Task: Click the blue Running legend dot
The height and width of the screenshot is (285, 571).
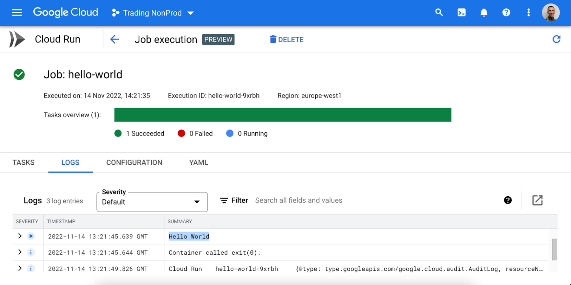Action: [x=230, y=133]
